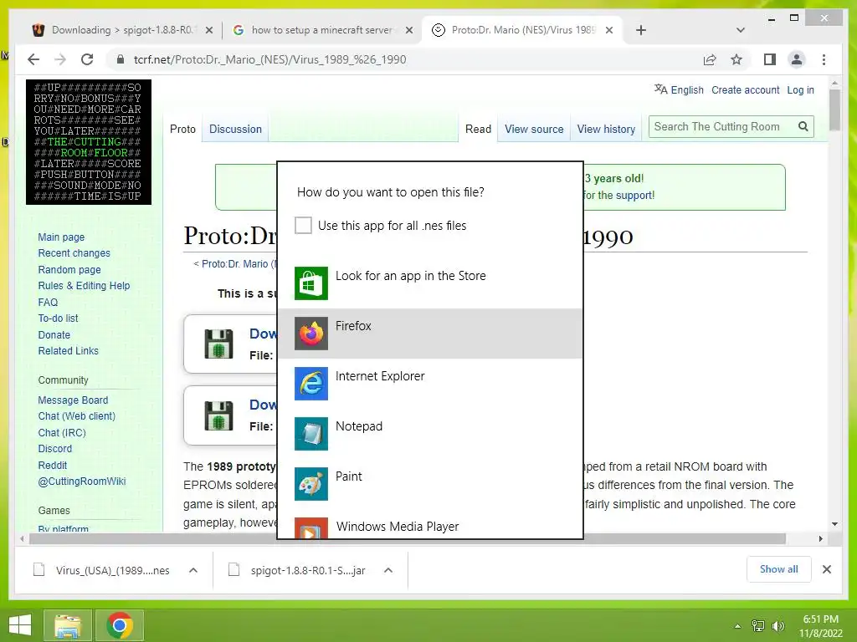Pick Internet Explorer from the app list
The width and height of the screenshot is (857, 642).
pos(430,383)
